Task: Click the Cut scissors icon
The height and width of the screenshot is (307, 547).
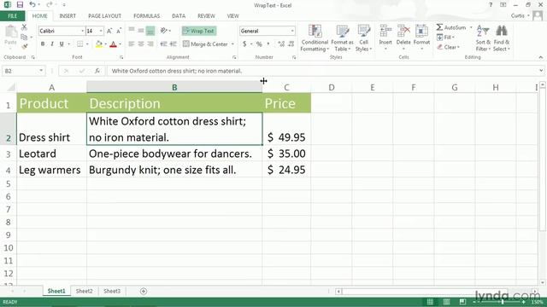Action: pos(24,27)
